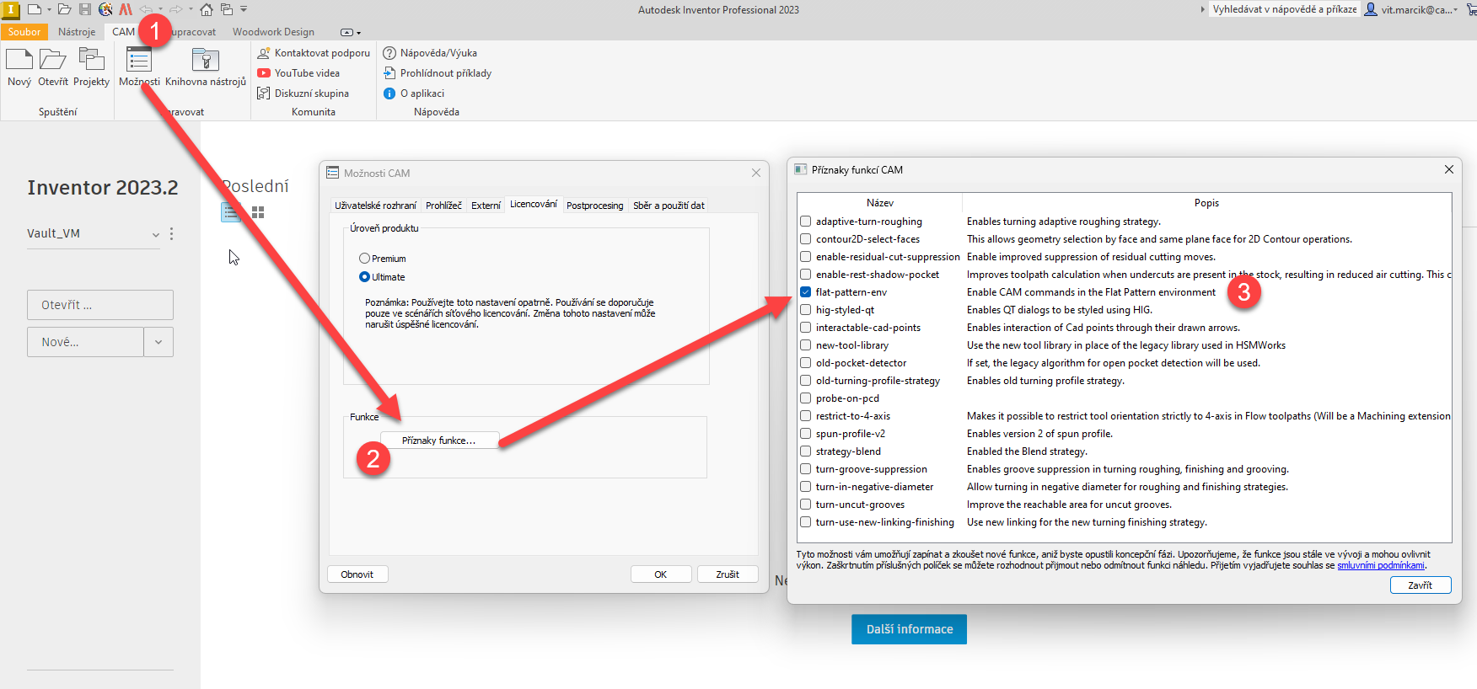Open the smluvními podmínkami link
1477x689 pixels.
tap(1380, 566)
